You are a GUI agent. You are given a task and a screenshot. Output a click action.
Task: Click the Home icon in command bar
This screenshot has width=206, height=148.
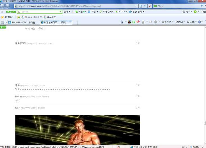coord(122,22)
